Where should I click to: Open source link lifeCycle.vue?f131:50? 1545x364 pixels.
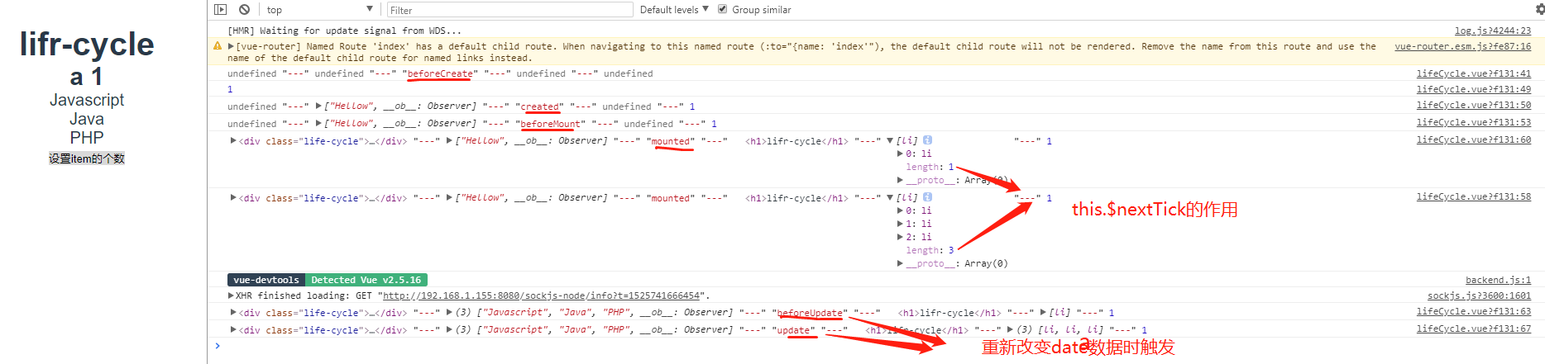1474,105
